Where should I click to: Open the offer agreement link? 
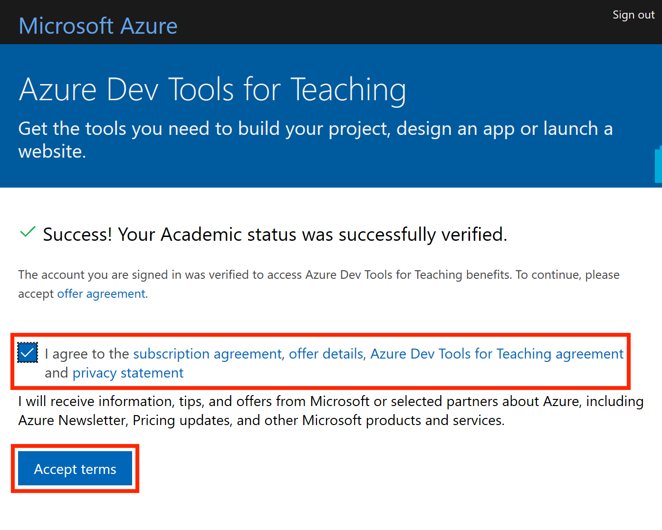tap(101, 293)
